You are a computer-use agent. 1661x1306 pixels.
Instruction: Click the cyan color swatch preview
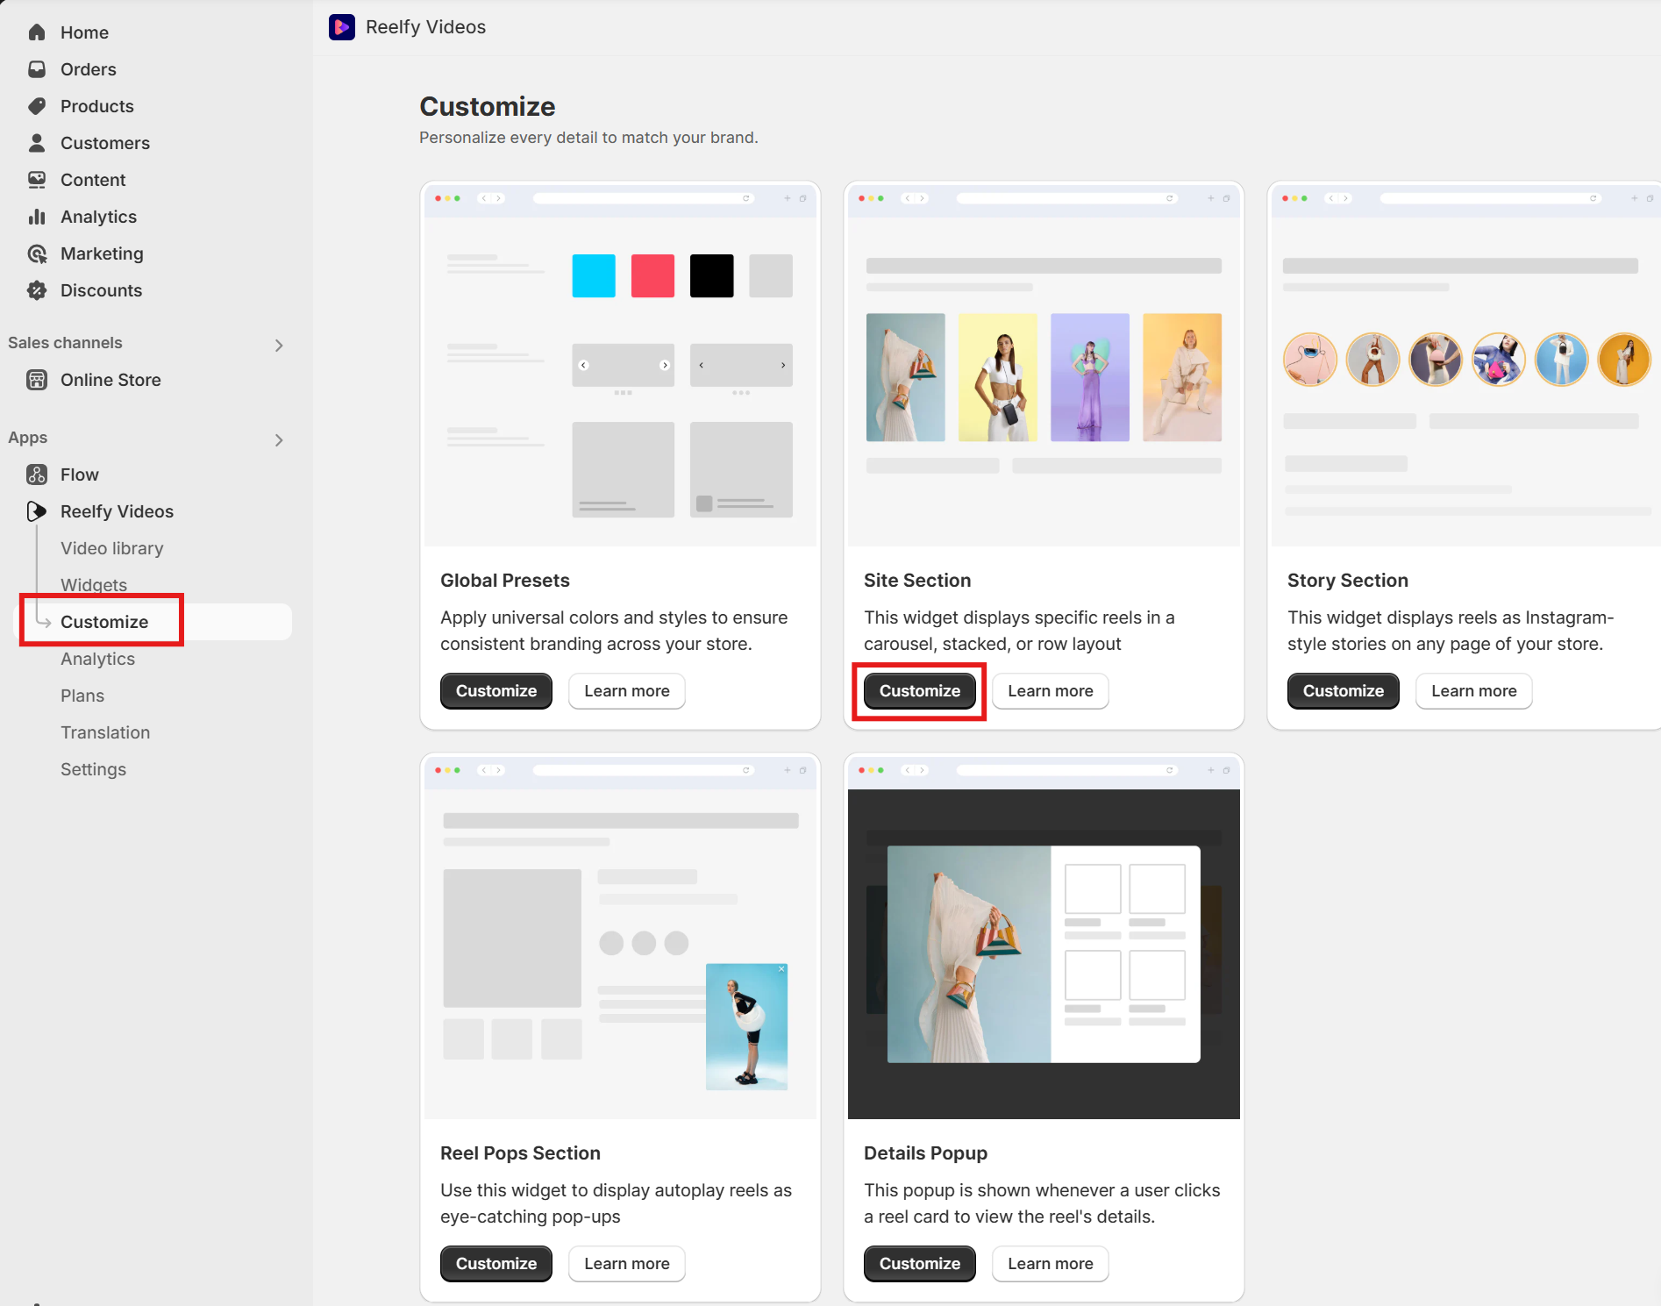tap(594, 276)
